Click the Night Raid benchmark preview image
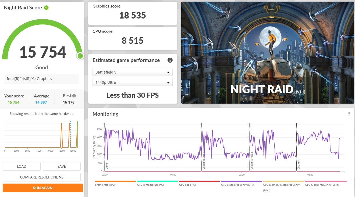Viewport: 355px width, 197px height. pos(267,53)
